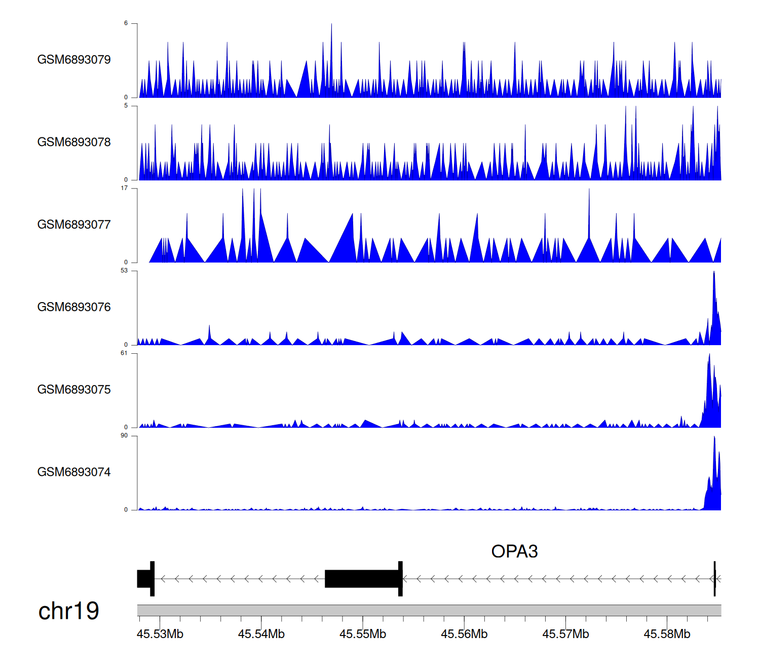Click the y-axis maximum value 90
The image size is (760, 669).
(x=124, y=436)
